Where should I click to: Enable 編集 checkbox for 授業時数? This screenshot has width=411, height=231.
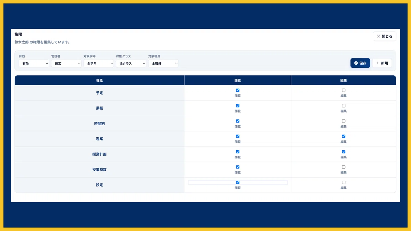344,167
